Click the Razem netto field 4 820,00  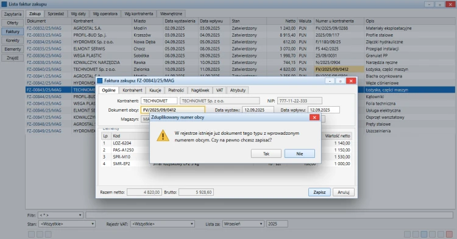(x=144, y=192)
